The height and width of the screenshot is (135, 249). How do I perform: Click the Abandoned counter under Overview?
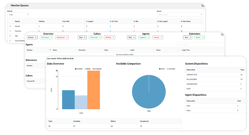[62, 37]
